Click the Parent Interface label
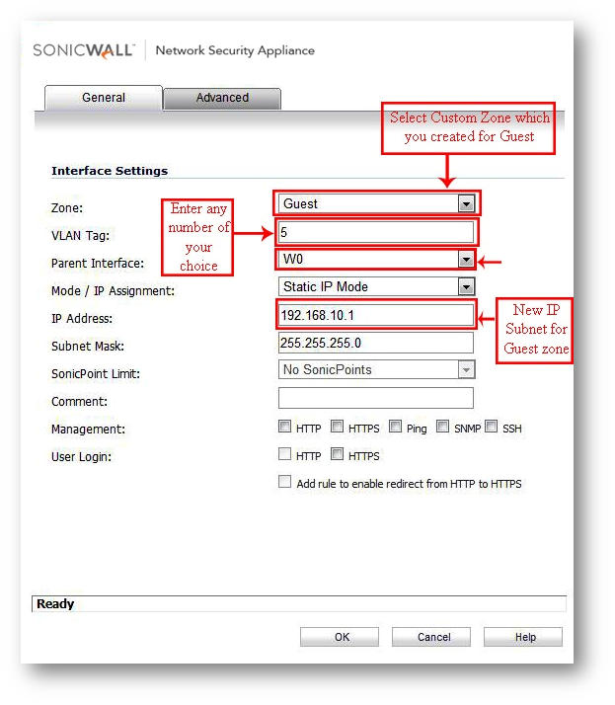 point(98,263)
